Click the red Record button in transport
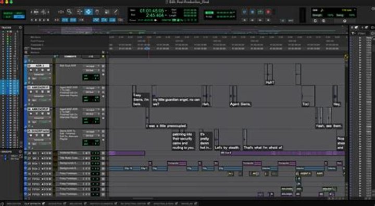 (x=268, y=12)
